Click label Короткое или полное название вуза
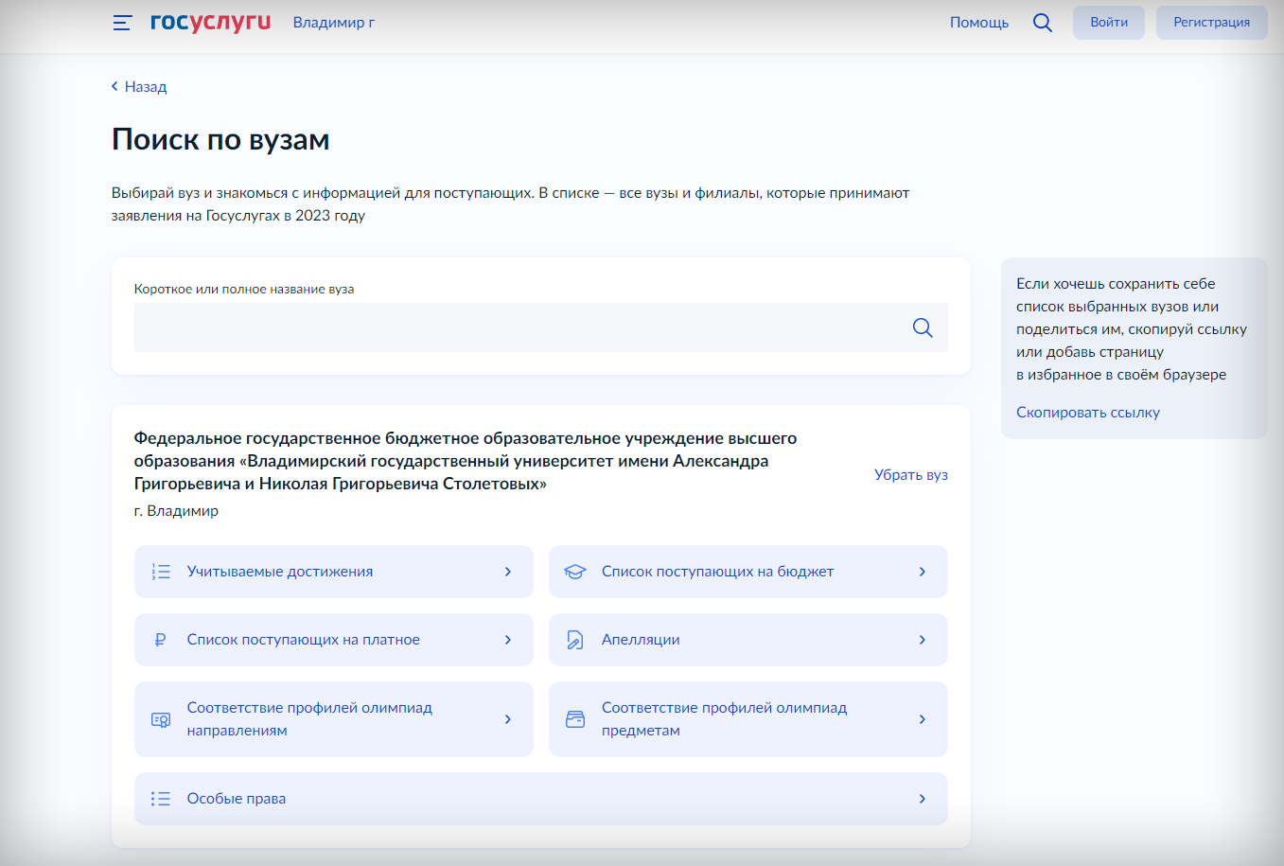Screen dimensions: 1284x866 pyautogui.click(x=244, y=290)
